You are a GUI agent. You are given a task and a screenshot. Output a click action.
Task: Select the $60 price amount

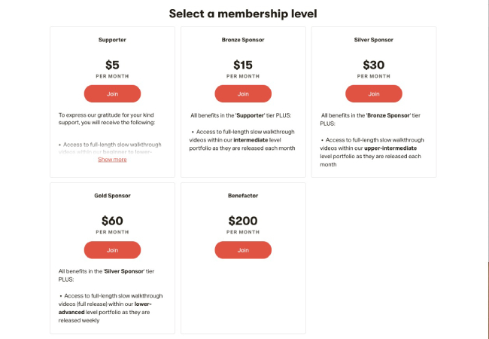112,221
